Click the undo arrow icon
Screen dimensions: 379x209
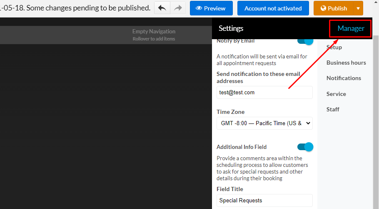(162, 8)
